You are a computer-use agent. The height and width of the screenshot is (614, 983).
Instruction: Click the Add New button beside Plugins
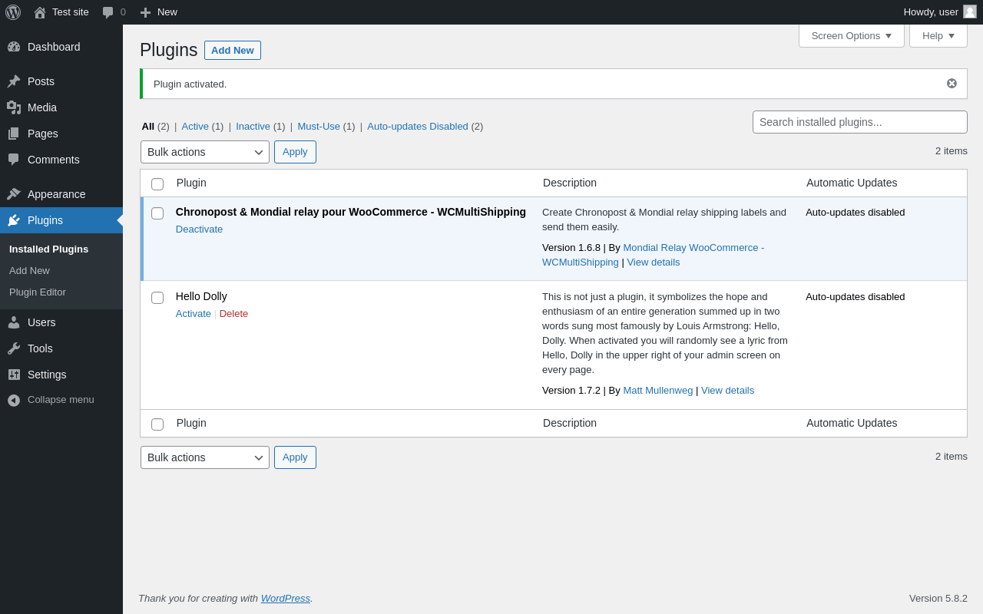[x=232, y=51]
